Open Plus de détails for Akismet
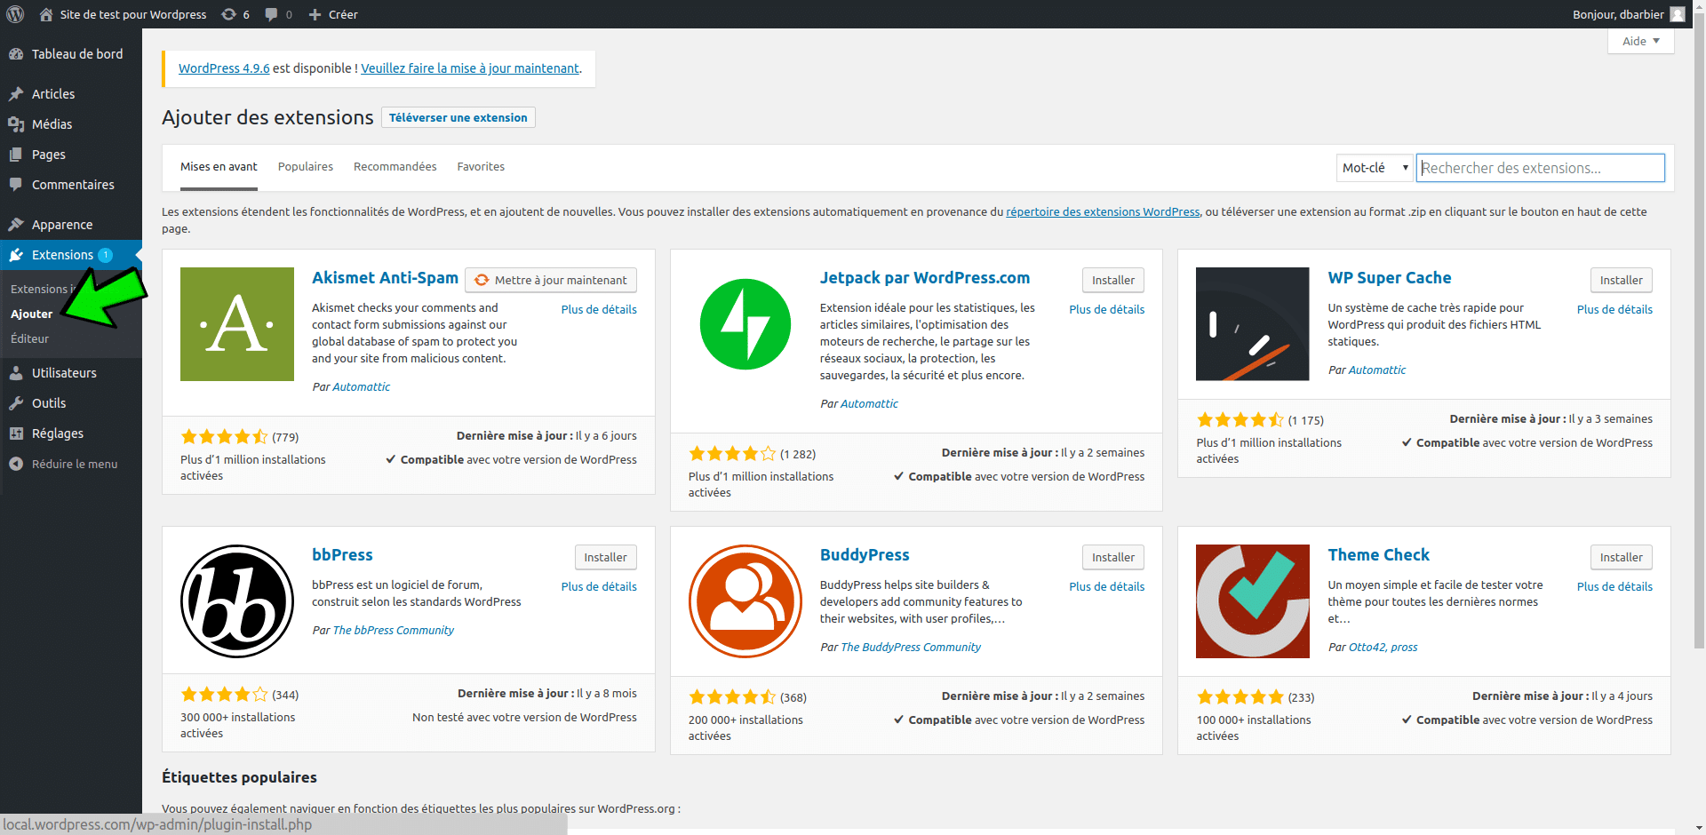This screenshot has height=835, width=1706. (599, 309)
